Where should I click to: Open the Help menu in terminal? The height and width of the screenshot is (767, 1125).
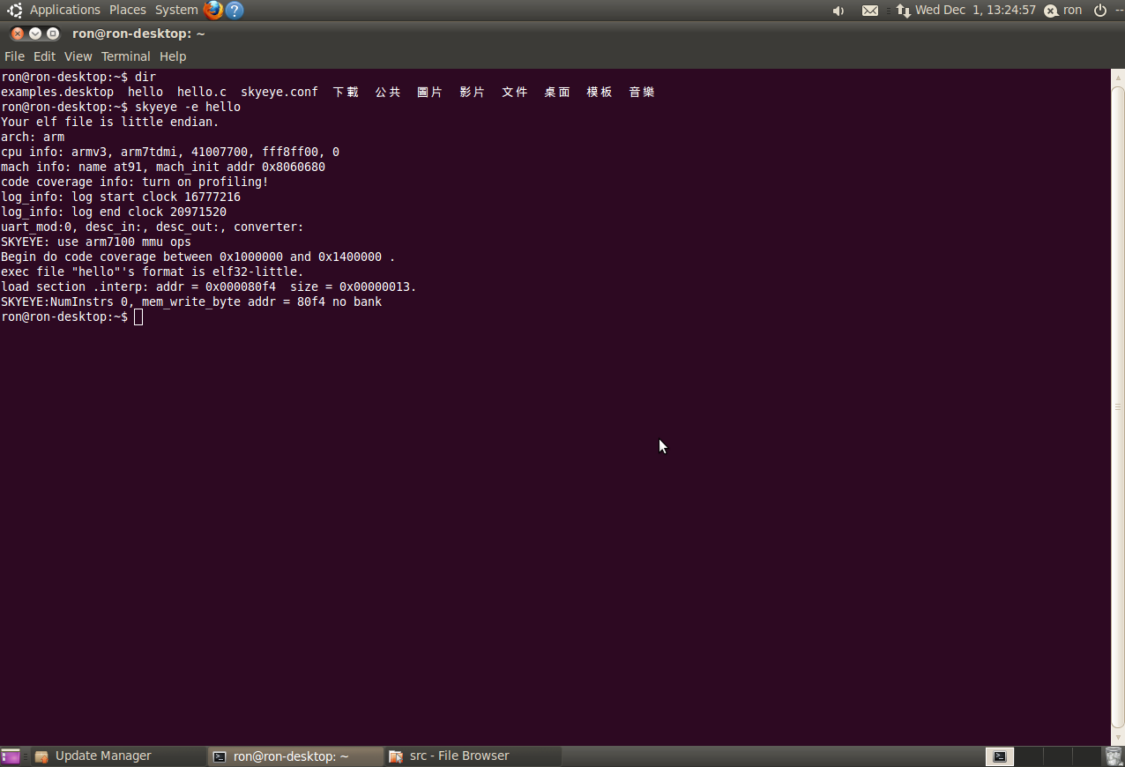(x=173, y=56)
